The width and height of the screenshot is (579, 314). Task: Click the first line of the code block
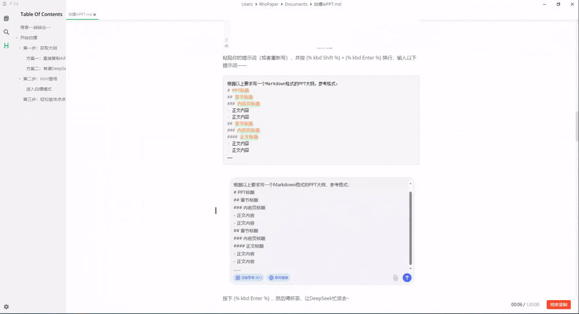click(283, 84)
